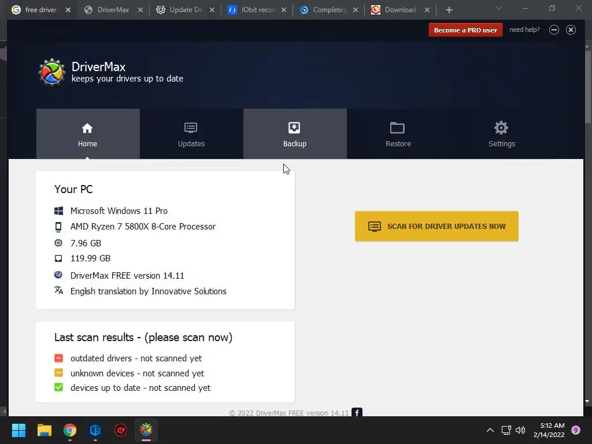Open File Explorer from the taskbar
592x444 pixels.
(x=44, y=430)
